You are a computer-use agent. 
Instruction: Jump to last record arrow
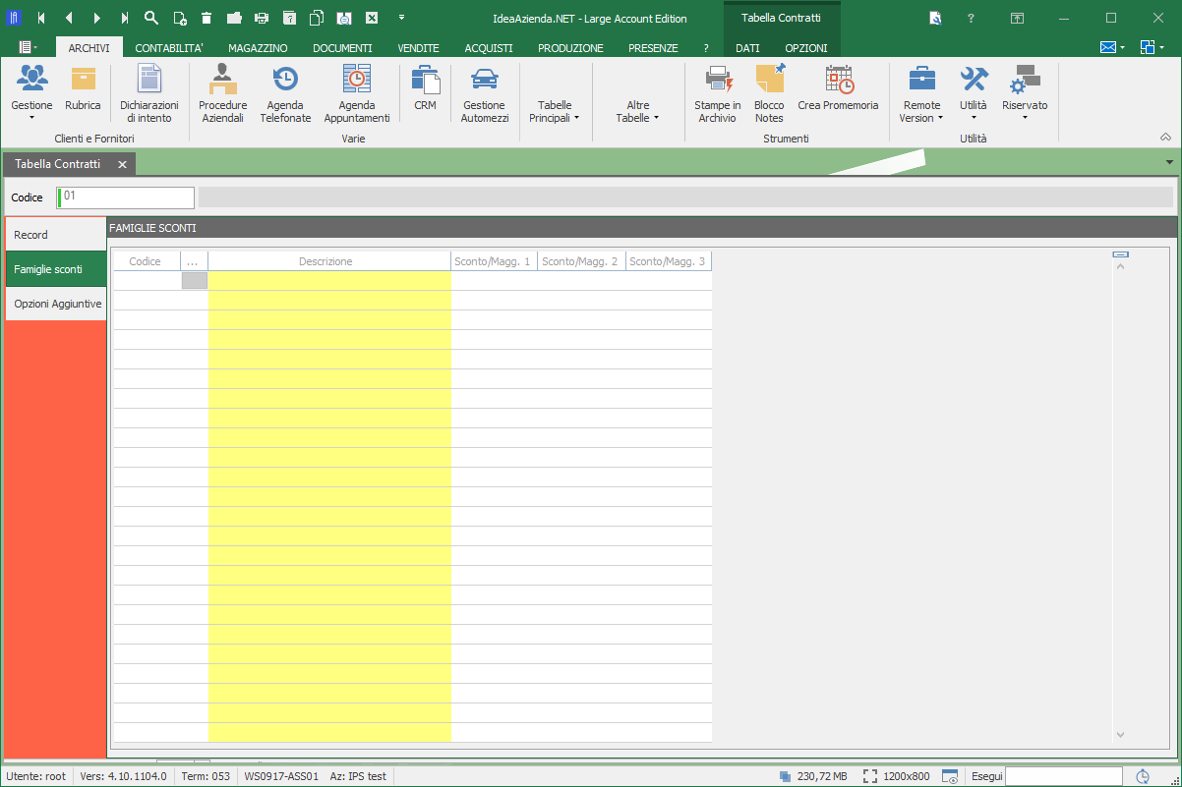[x=124, y=18]
